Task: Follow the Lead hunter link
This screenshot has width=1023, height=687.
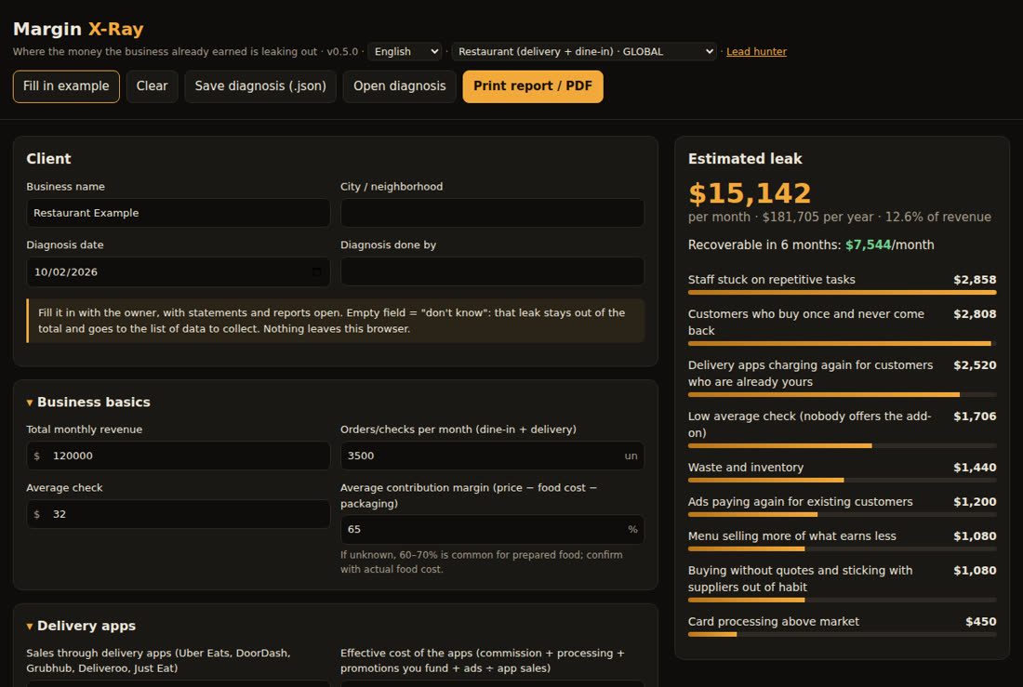Action: 756,51
